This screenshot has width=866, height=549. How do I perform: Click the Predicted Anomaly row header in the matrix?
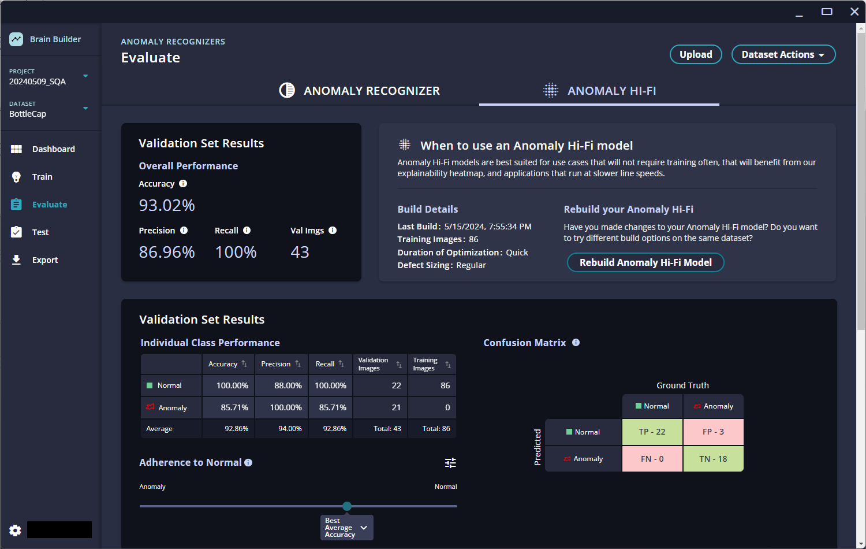pyautogui.click(x=583, y=459)
